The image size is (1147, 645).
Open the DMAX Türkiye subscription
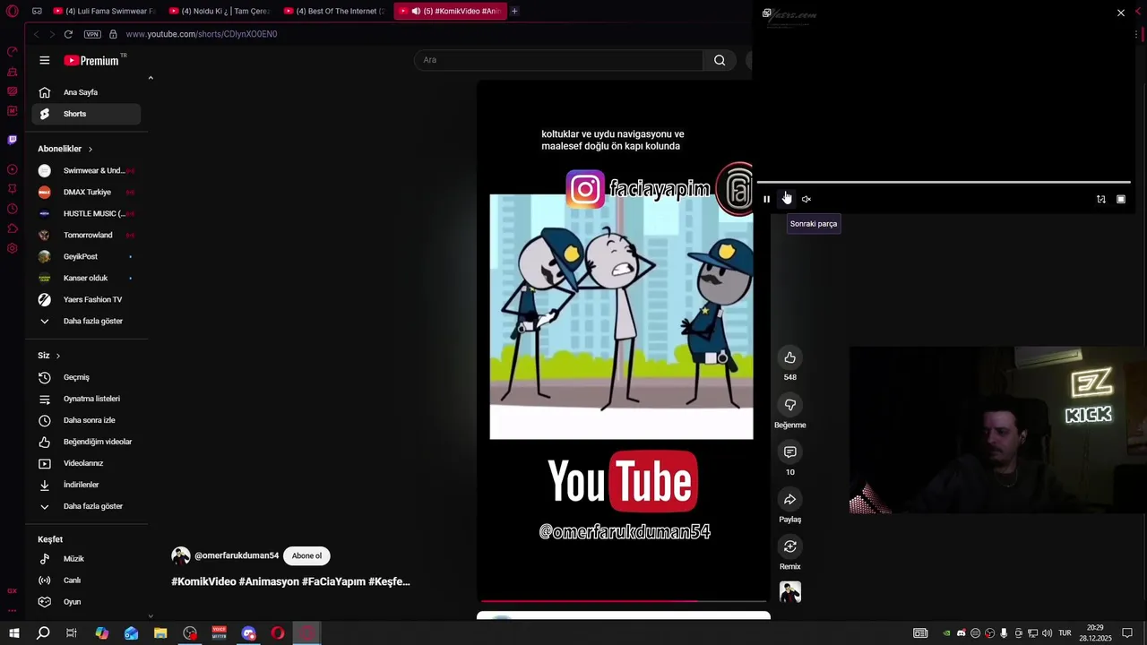pos(86,192)
